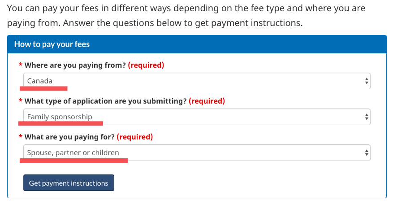This screenshot has width=406, height=204.
Task: Click "(required)" beside the paying for question
Action: (134, 137)
